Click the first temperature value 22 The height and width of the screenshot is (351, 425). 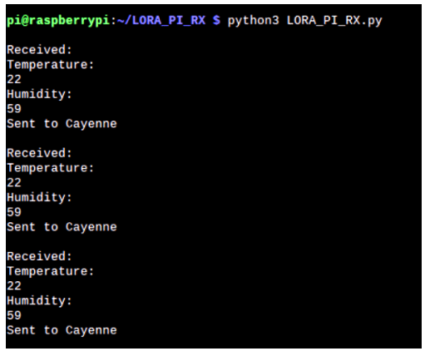[x=14, y=79]
